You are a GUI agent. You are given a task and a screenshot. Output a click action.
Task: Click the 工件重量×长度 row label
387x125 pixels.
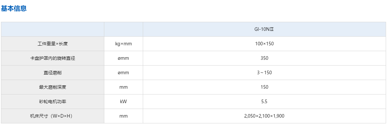[x=53, y=44]
